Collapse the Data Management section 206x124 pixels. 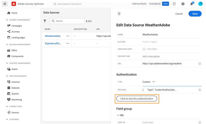point(7,76)
